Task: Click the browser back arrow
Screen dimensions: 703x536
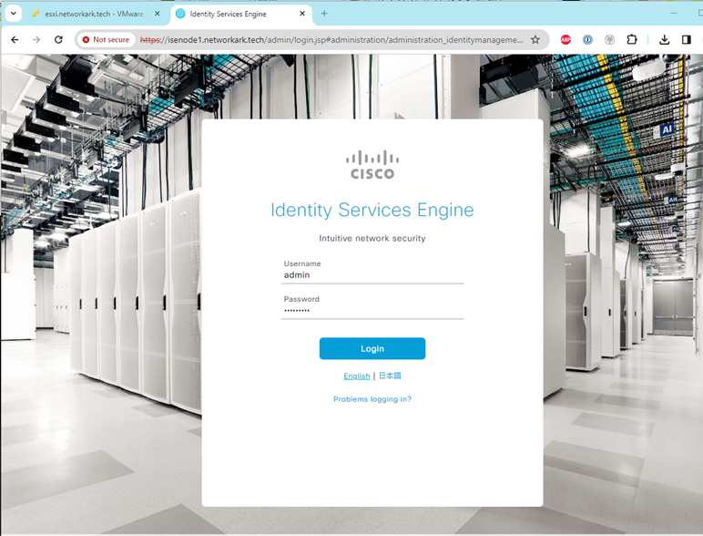Action: (15, 40)
